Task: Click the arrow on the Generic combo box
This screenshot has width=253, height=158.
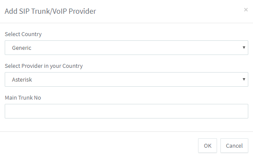Action: coord(244,48)
